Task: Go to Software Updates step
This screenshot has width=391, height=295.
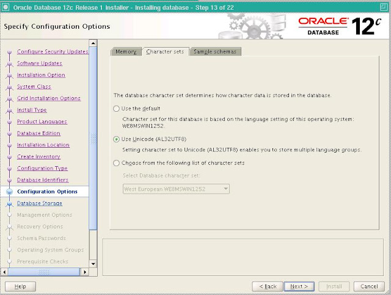Action: click(39, 64)
